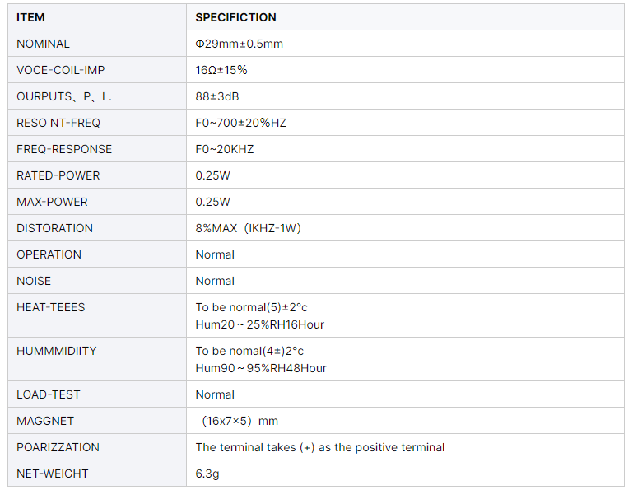Select the LOAD-TEST row label
Screen dimensions: 633x490
pyautogui.click(x=49, y=394)
